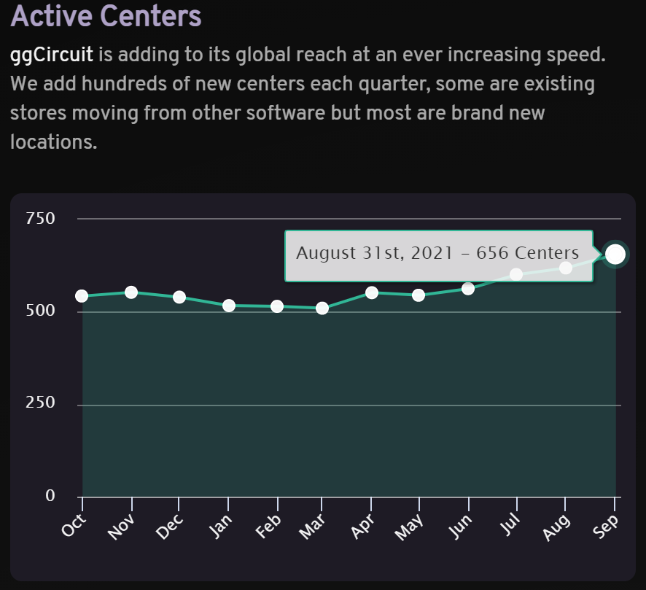Click the Jan data point on the chart

(229, 305)
